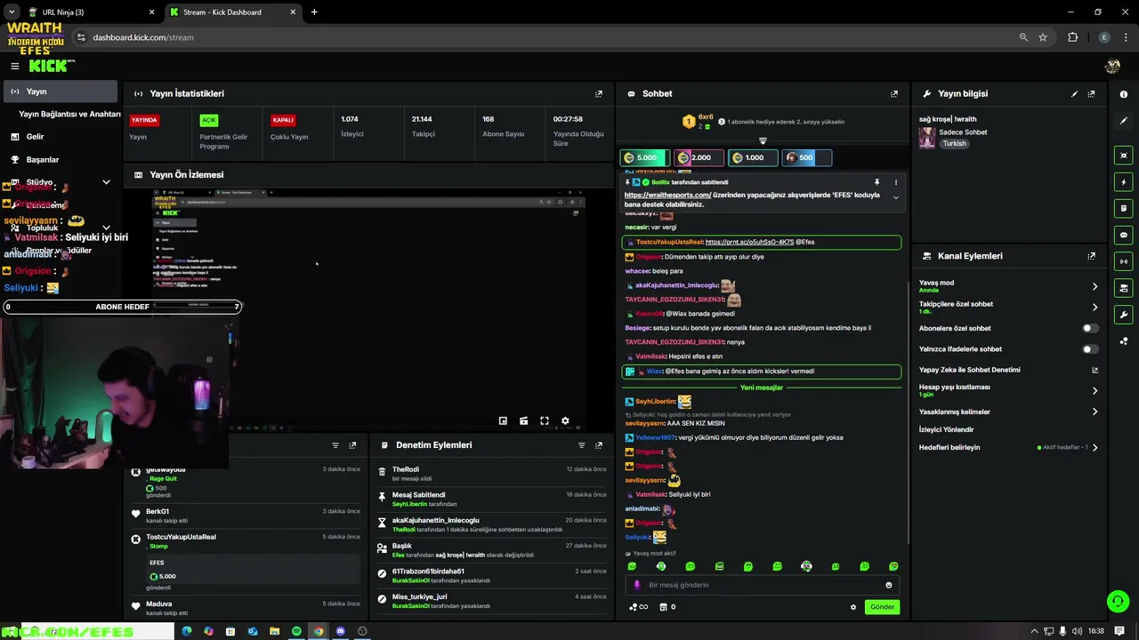Viewport: 1139px width, 640px height.
Task: Open Discord from the Windows taskbar
Action: [x=340, y=631]
